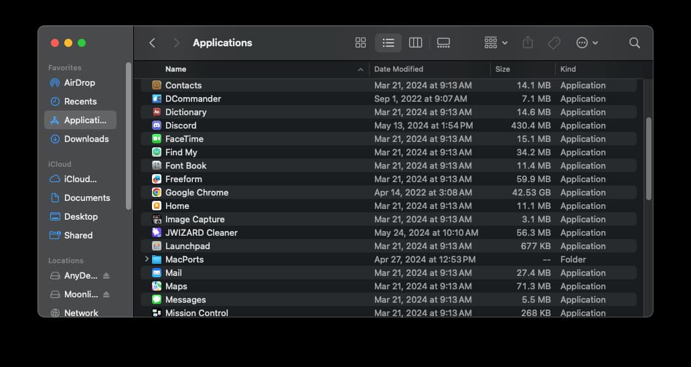Click the May 24, 2024 date cell
691x367 pixels.
(426, 232)
